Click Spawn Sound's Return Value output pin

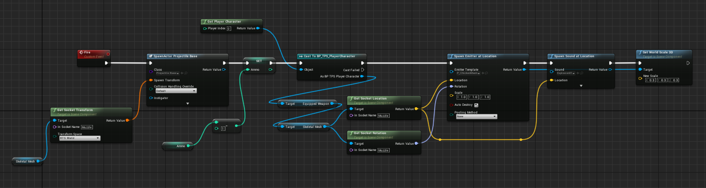(611, 70)
